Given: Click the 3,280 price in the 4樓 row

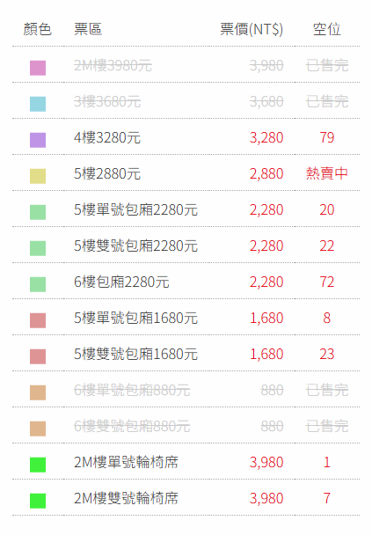Looking at the screenshot, I should (x=266, y=137).
